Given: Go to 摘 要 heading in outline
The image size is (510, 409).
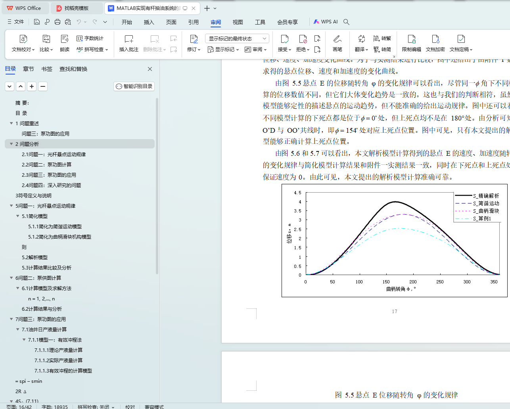Looking at the screenshot, I should tap(22, 103).
